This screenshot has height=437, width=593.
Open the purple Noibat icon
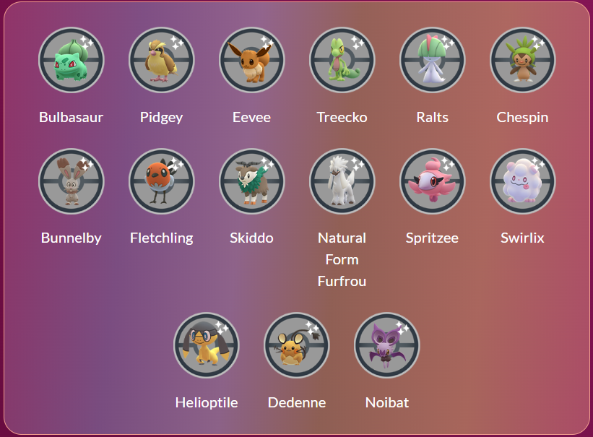click(386, 345)
